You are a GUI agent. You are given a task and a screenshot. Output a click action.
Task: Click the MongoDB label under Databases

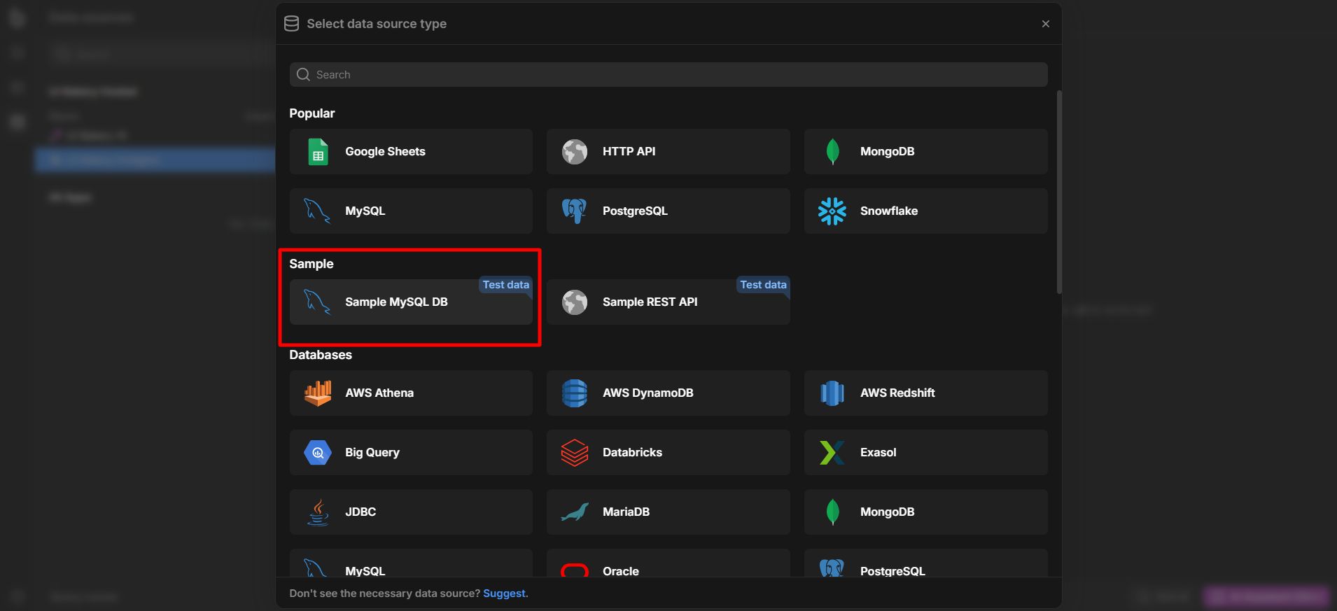[887, 512]
